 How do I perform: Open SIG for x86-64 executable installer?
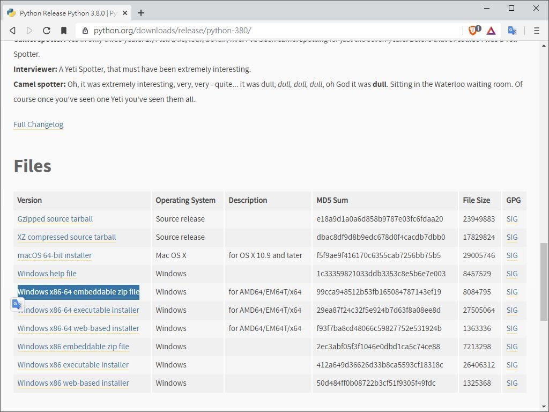click(x=512, y=310)
